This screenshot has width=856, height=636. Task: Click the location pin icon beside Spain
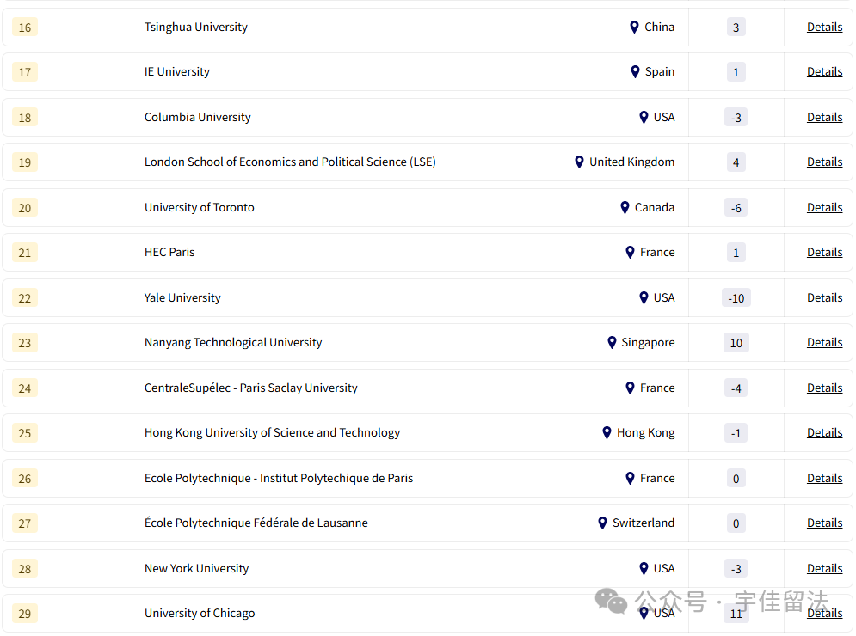[x=635, y=71]
